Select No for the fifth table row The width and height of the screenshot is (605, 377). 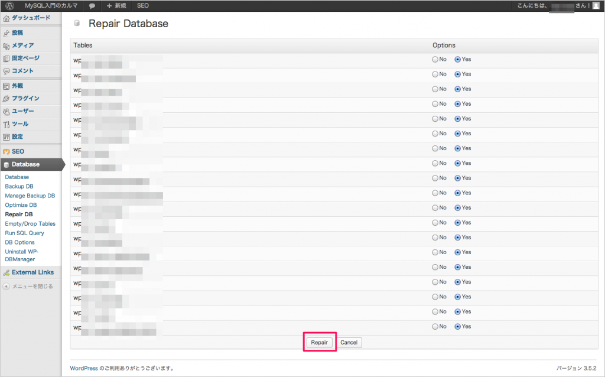(x=435, y=119)
